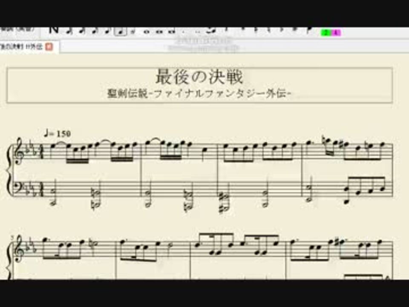This screenshot has height=307, width=409.
Task: Choose the half note duration icon
Action: (133, 30)
